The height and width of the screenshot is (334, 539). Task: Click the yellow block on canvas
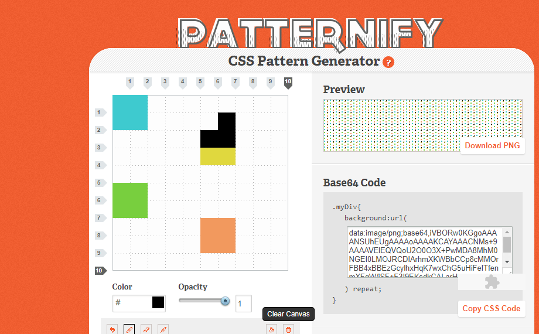(218, 156)
